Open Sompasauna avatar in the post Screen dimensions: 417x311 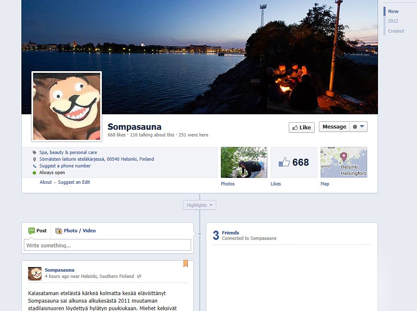(x=35, y=274)
